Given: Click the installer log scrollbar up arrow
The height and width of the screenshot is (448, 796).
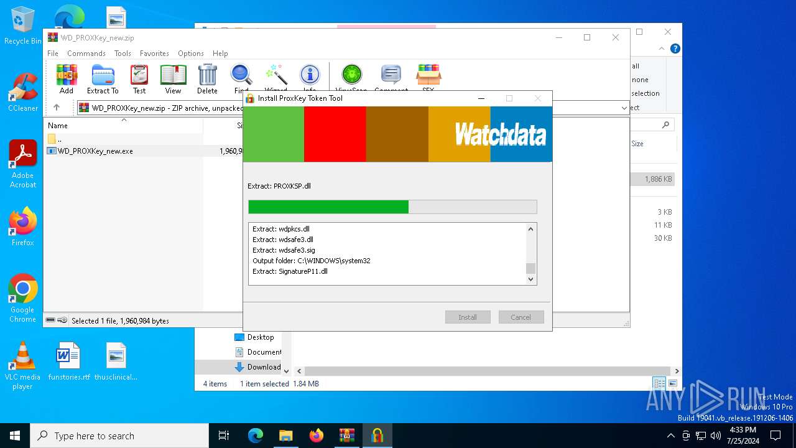Looking at the screenshot, I should (530, 229).
